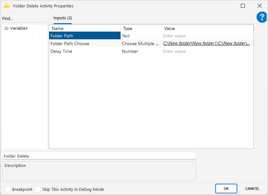Switch to the Inputs (3) tab

(x=63, y=18)
